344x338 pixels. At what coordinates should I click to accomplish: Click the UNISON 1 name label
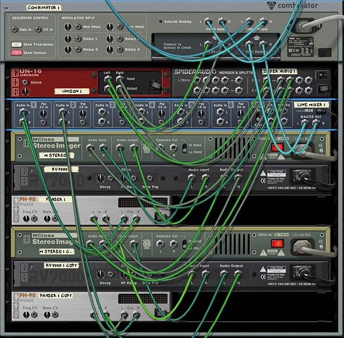(x=72, y=91)
